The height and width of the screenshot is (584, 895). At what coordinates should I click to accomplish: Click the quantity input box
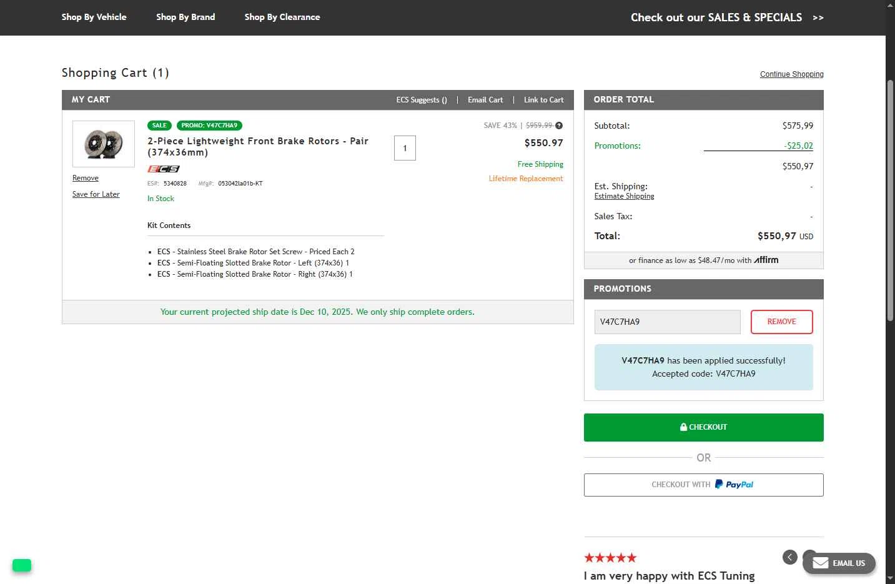point(405,148)
